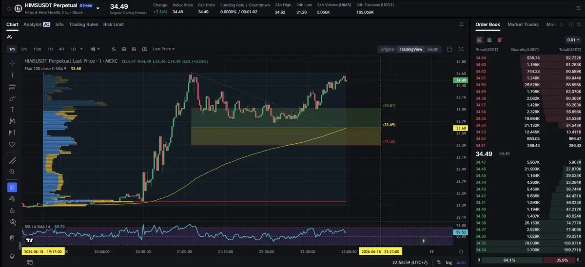Image resolution: width=585 pixels, height=267 pixels.
Task: Switch chart to Original view
Action: [x=387, y=49]
